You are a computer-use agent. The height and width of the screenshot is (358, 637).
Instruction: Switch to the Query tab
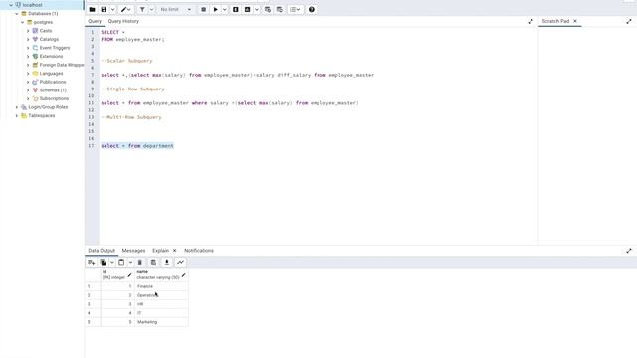(x=95, y=21)
